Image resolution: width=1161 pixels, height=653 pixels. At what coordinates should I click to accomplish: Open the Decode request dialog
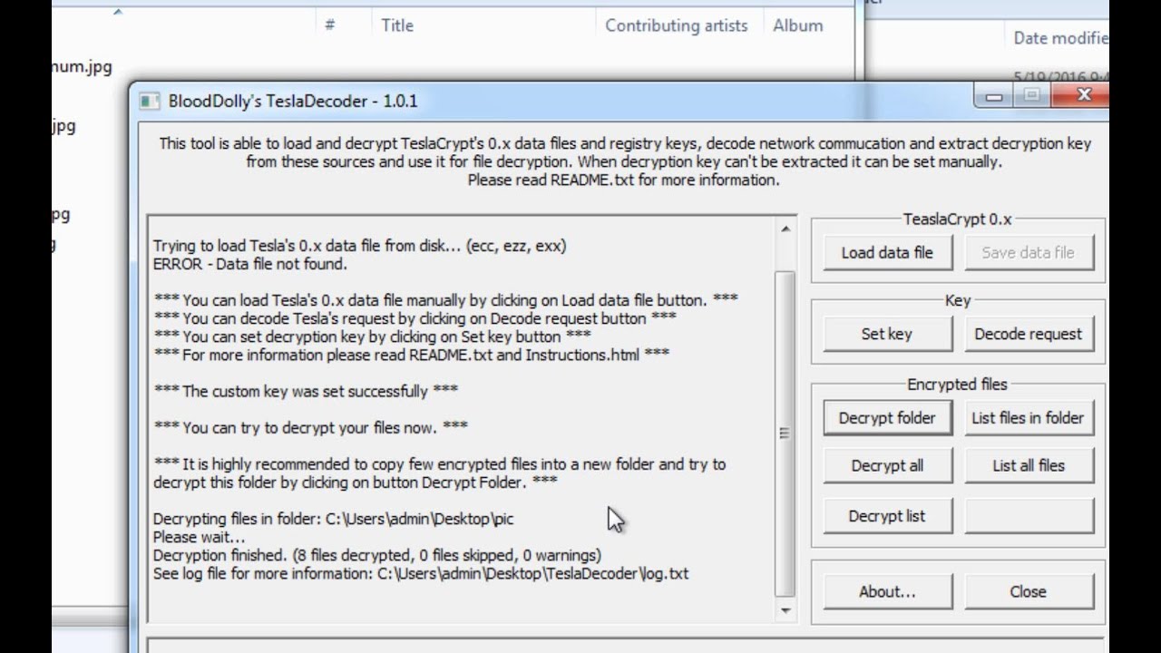click(1028, 334)
